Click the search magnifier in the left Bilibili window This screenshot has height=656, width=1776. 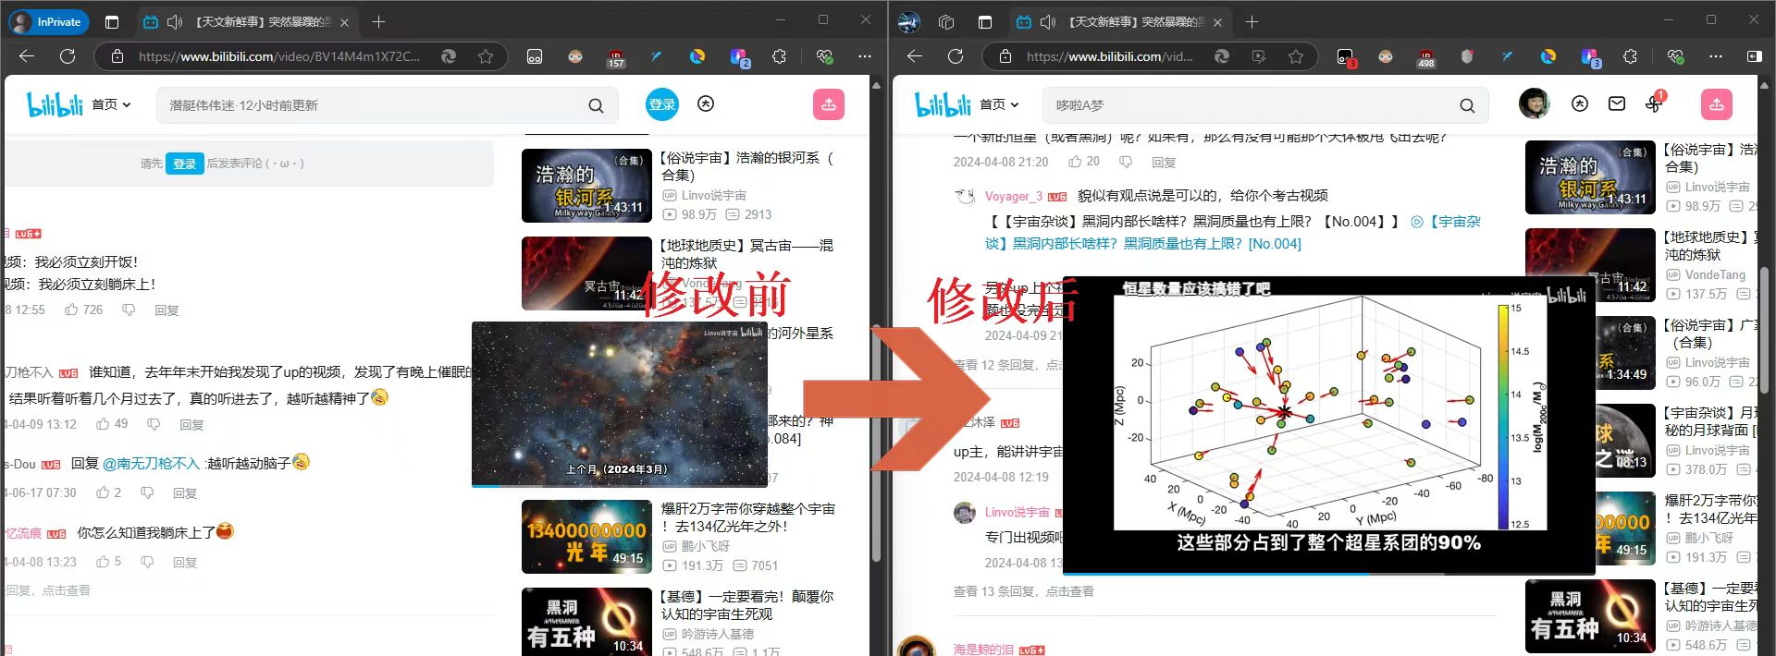click(596, 106)
